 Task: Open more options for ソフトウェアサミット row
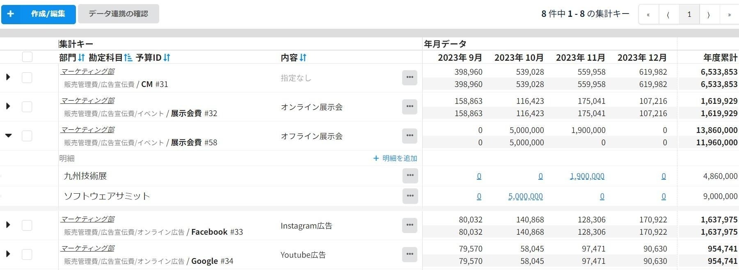410,196
